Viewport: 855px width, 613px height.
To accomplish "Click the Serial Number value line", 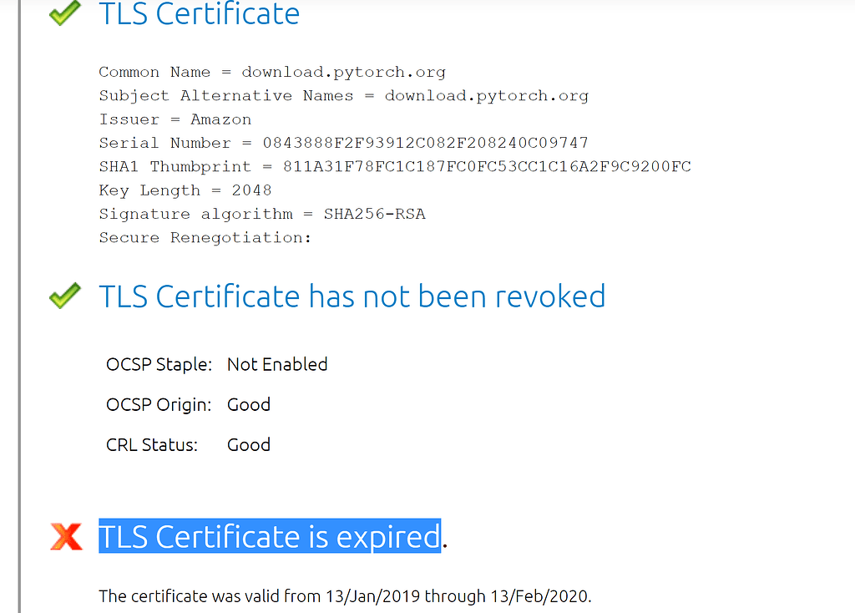I will point(343,143).
